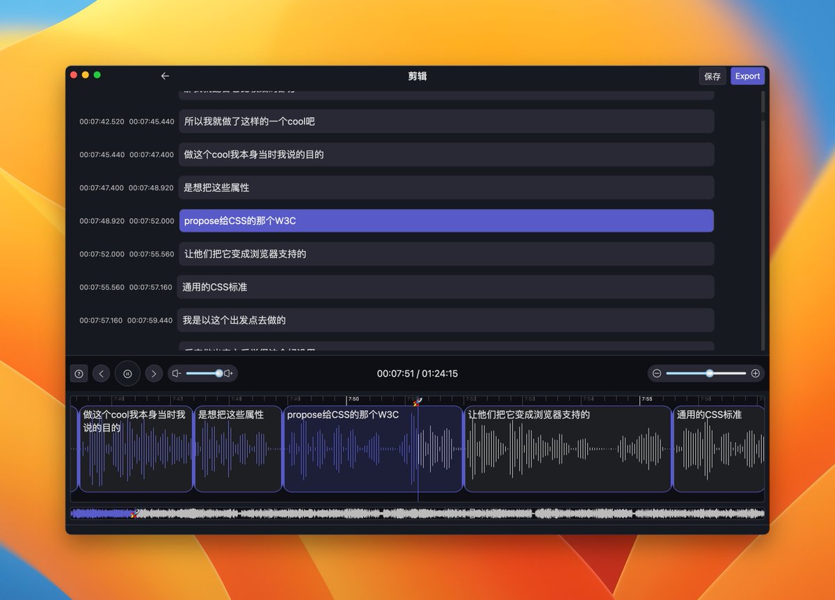
Task: Select timeline clip 通用的CSS标准
Action: [x=719, y=449]
